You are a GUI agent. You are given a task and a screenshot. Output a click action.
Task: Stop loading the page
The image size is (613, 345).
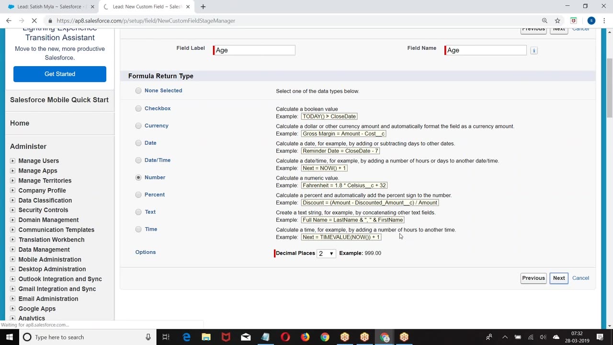(34, 21)
